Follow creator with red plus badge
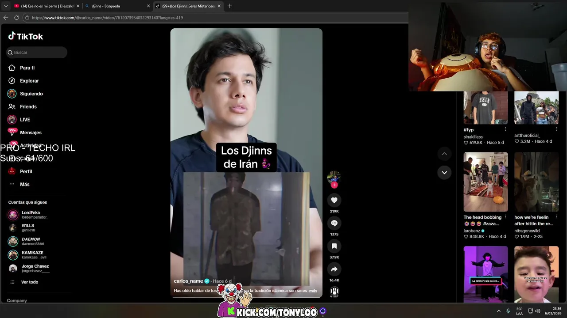This screenshot has height=318, width=567. pos(334,185)
